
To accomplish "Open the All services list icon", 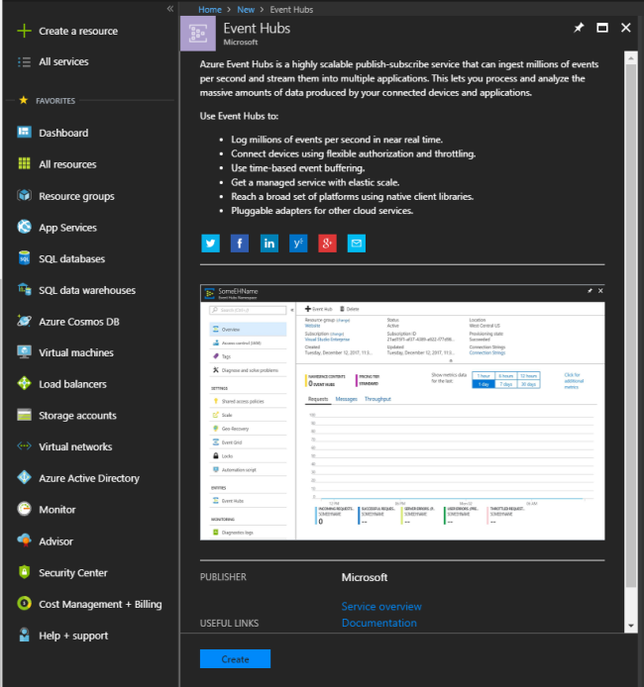I will pos(24,61).
